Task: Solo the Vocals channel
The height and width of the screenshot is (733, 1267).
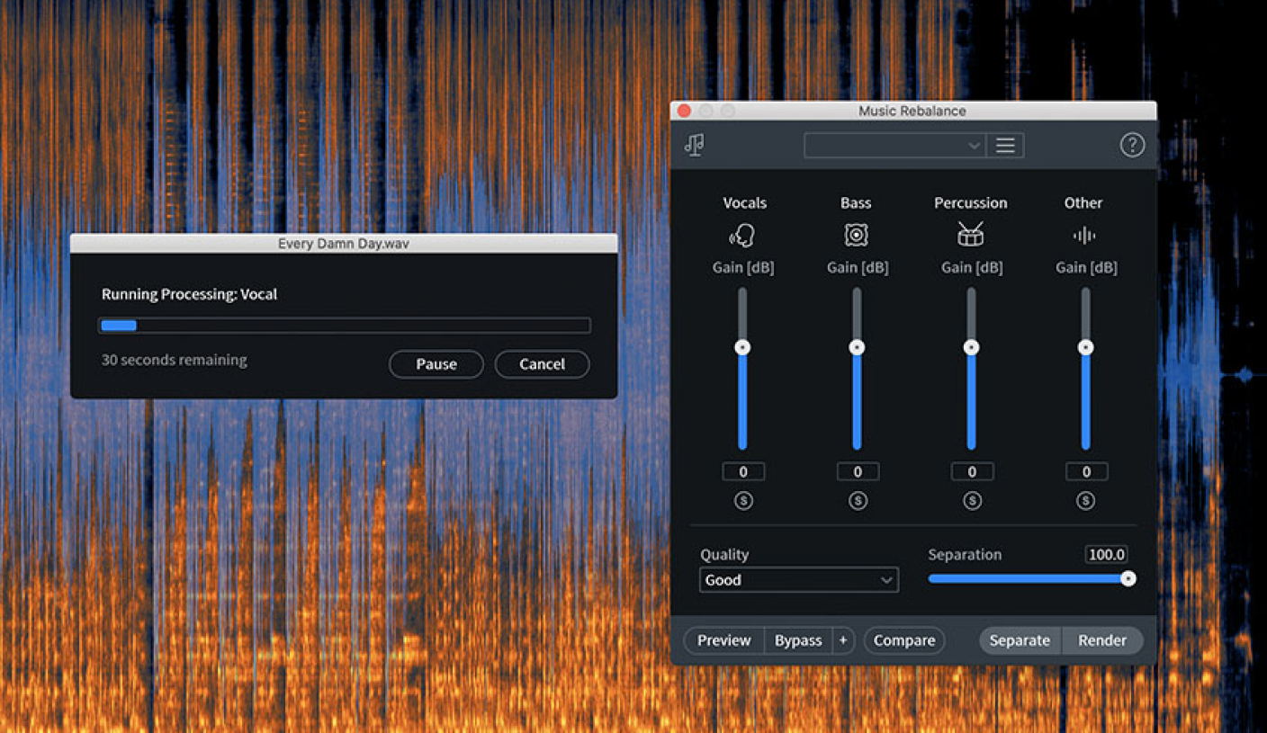Action: (743, 501)
